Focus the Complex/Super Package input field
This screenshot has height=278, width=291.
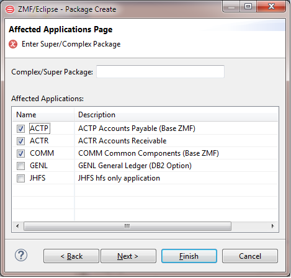160,71
